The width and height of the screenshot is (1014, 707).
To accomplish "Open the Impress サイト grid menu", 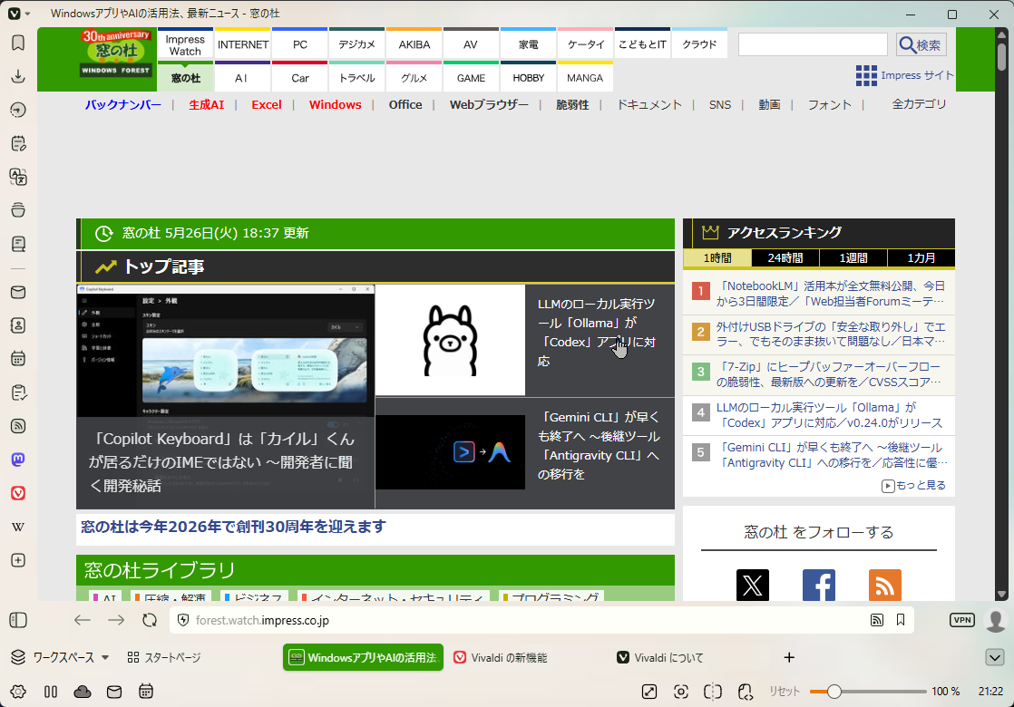I will 904,75.
